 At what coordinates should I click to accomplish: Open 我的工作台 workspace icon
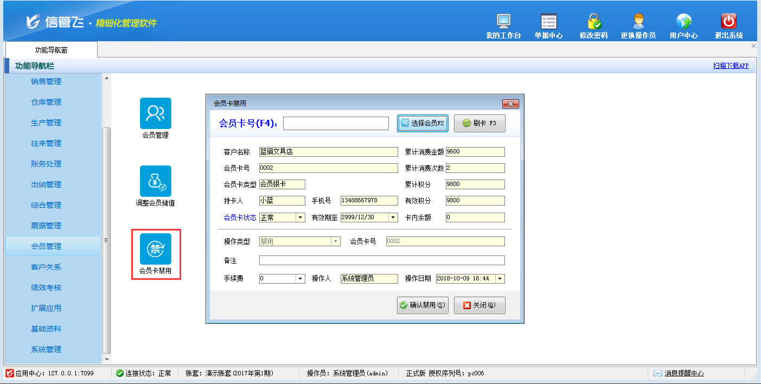503,22
